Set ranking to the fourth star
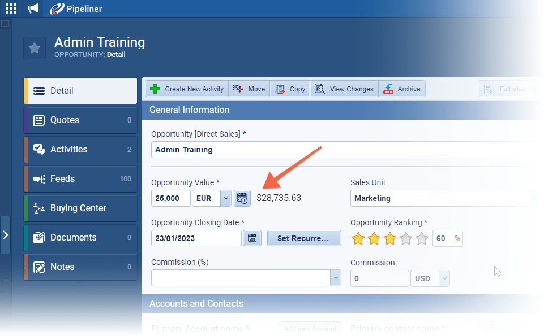This screenshot has width=544, height=336. (x=406, y=239)
